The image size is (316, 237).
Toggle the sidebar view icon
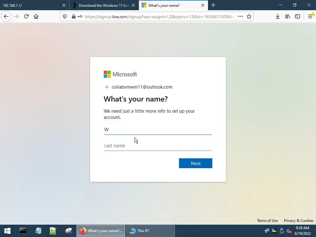tap(297, 17)
